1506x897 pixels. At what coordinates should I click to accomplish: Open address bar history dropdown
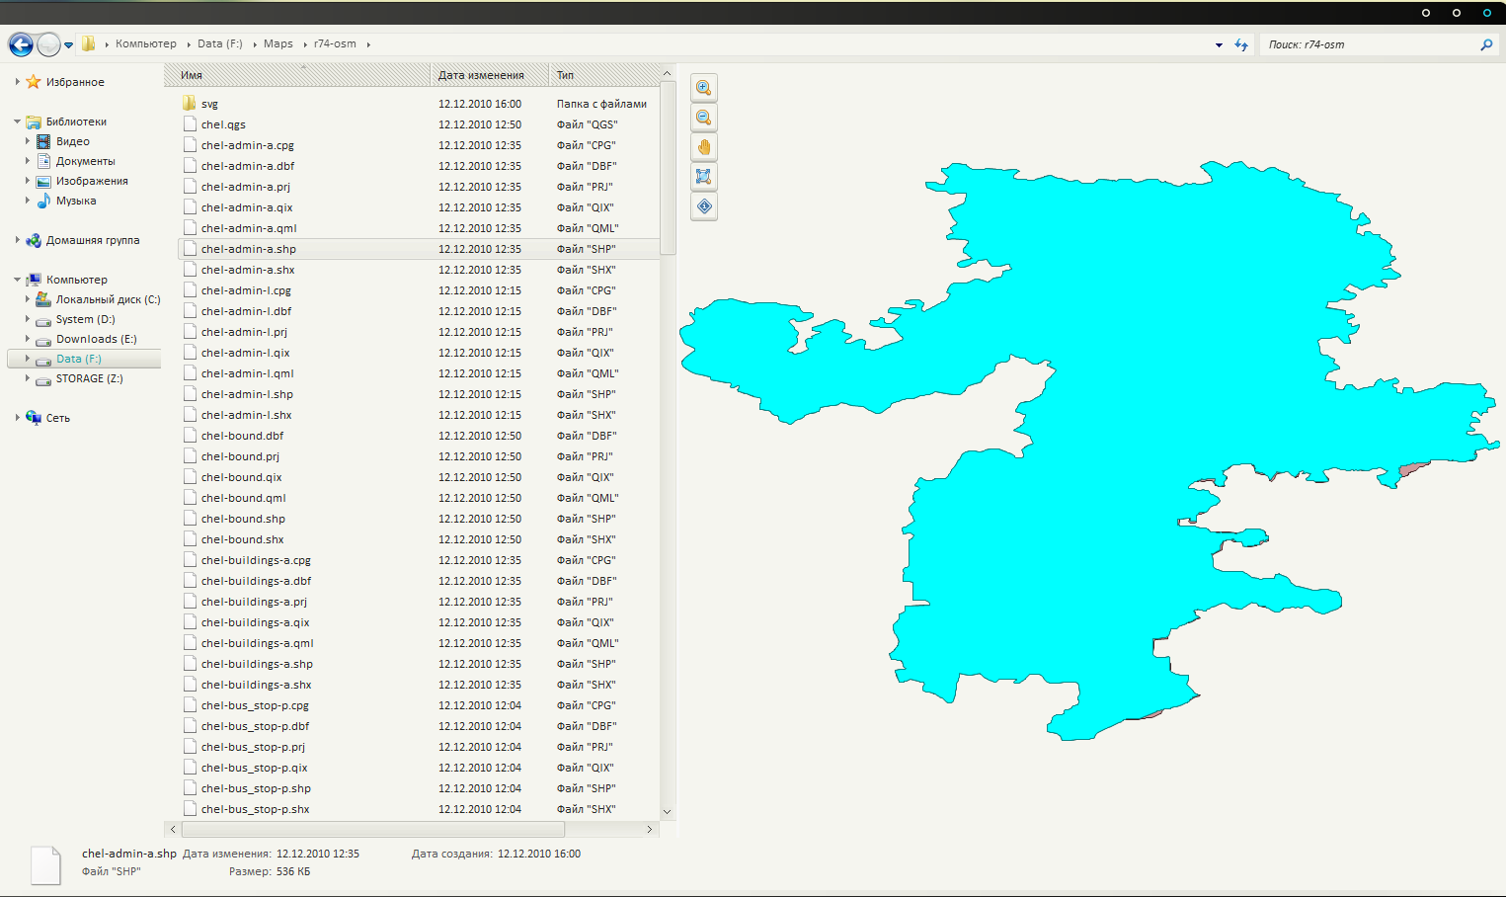1219,44
